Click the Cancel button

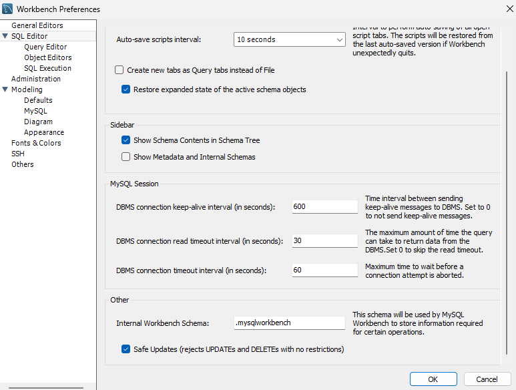tap(487, 379)
